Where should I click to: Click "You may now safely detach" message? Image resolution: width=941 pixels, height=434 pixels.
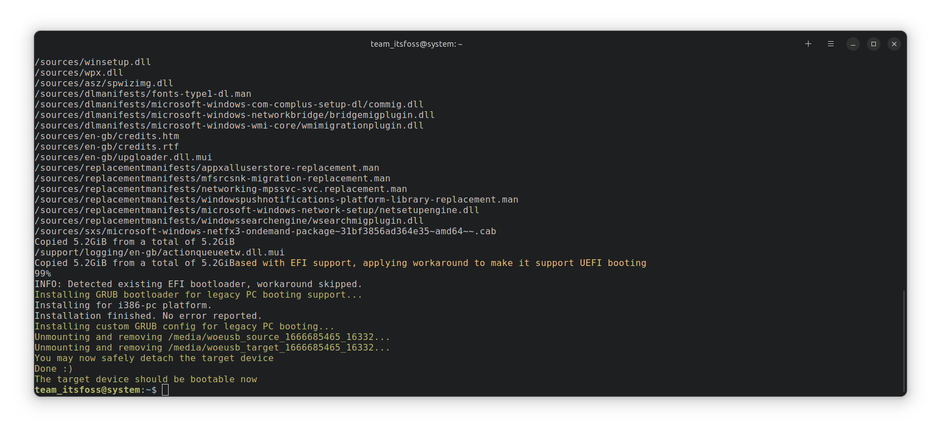[154, 358]
